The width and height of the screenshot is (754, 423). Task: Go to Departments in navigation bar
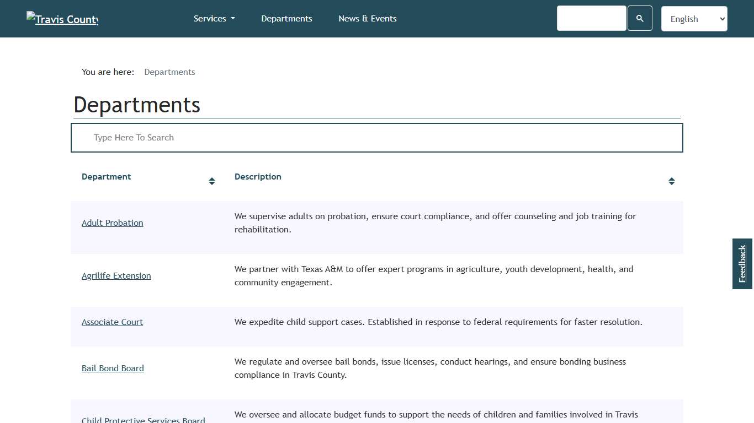coord(286,19)
